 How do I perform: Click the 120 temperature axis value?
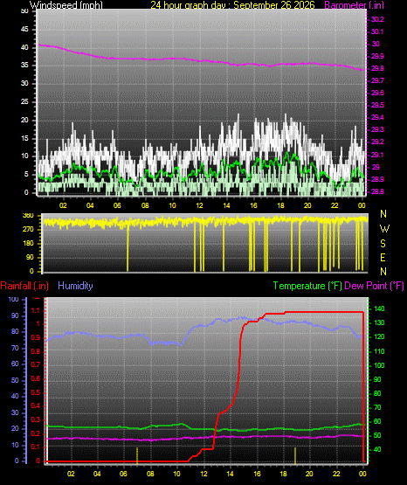379,336
